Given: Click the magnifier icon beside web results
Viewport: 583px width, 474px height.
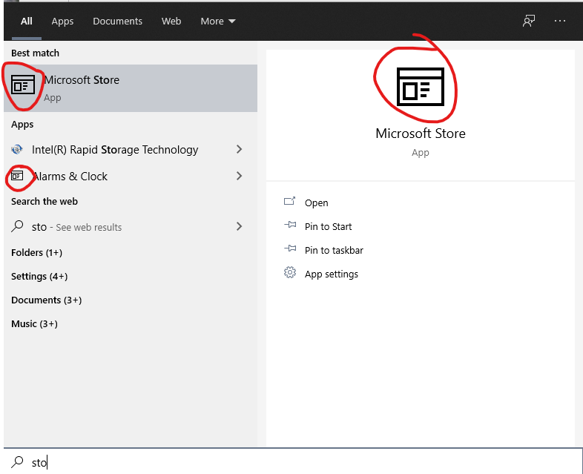Looking at the screenshot, I should tap(17, 227).
